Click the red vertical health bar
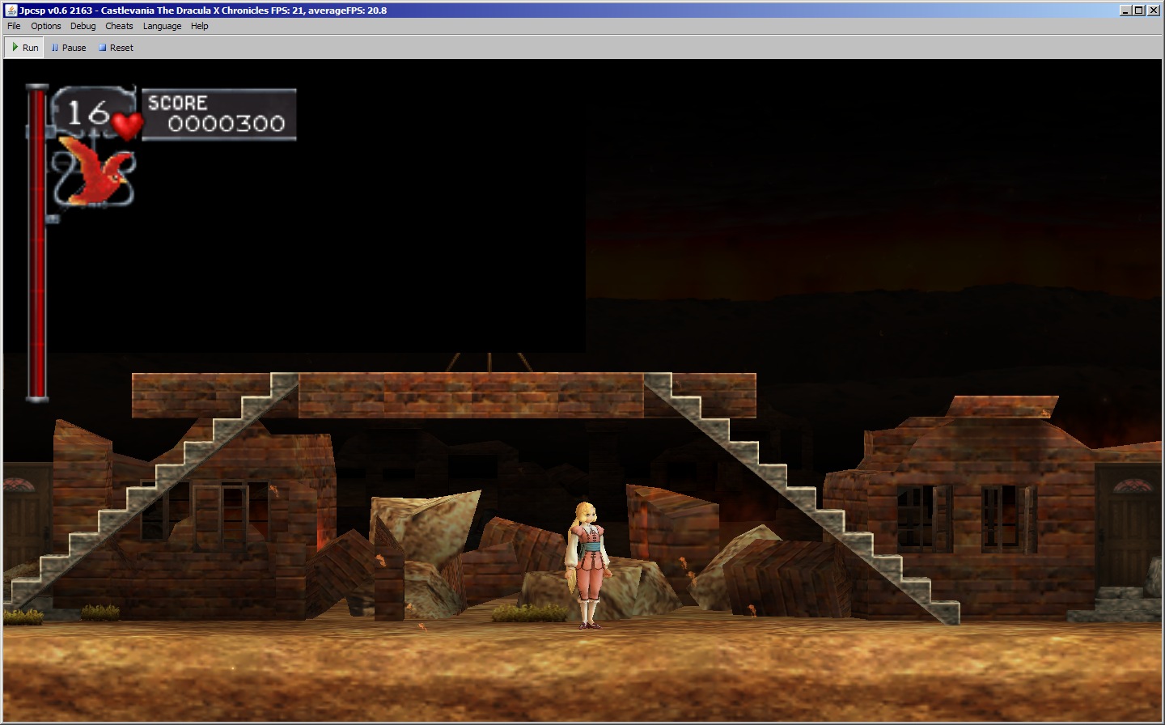This screenshot has height=725, width=1165. [36, 243]
